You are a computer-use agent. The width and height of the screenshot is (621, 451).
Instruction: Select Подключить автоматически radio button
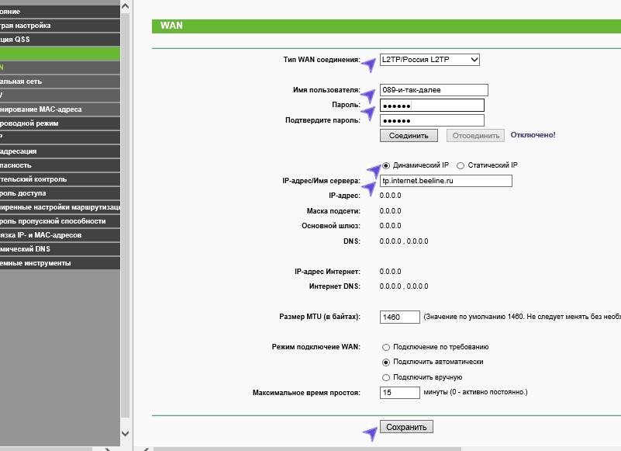386,362
